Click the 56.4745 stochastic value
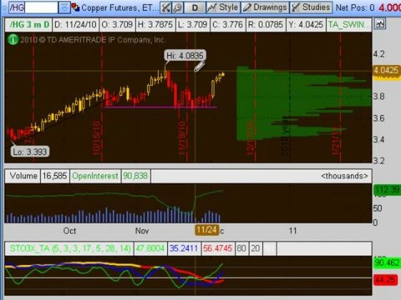 pyautogui.click(x=217, y=248)
